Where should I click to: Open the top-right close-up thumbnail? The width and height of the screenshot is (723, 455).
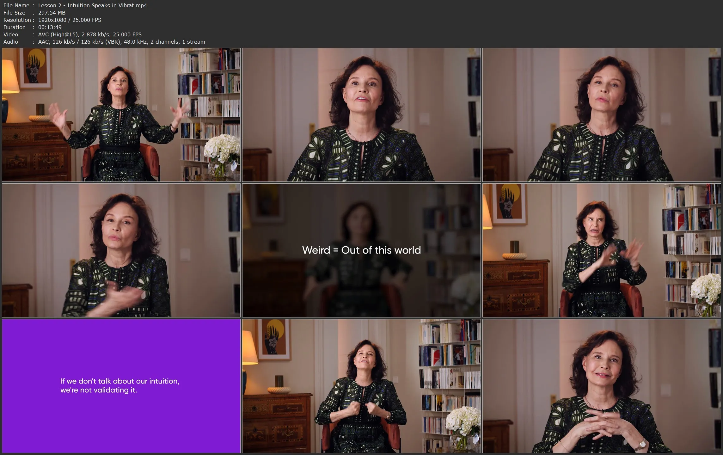(x=602, y=115)
